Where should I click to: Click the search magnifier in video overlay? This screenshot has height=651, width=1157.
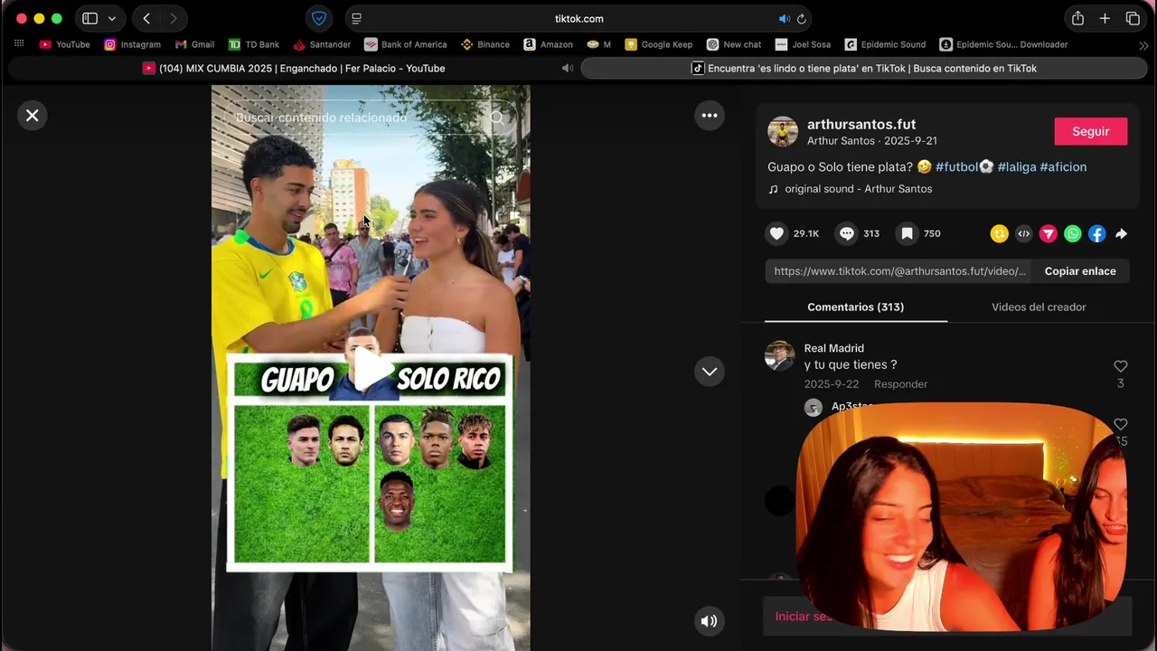pyautogui.click(x=498, y=118)
